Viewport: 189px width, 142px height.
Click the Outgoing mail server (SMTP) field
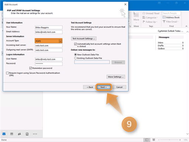(x=49, y=50)
